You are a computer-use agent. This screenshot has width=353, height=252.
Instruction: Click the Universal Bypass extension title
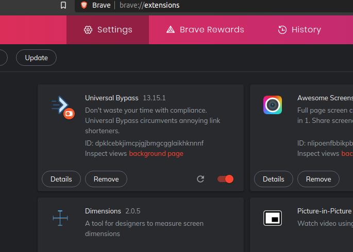112,98
